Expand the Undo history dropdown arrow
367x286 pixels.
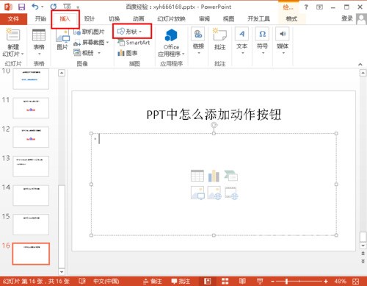click(x=43, y=7)
